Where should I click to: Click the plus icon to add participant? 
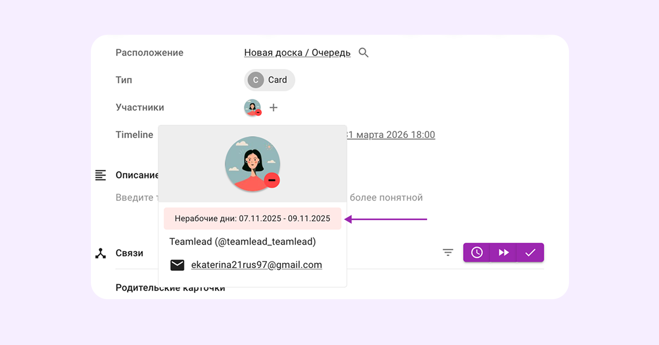[273, 108]
